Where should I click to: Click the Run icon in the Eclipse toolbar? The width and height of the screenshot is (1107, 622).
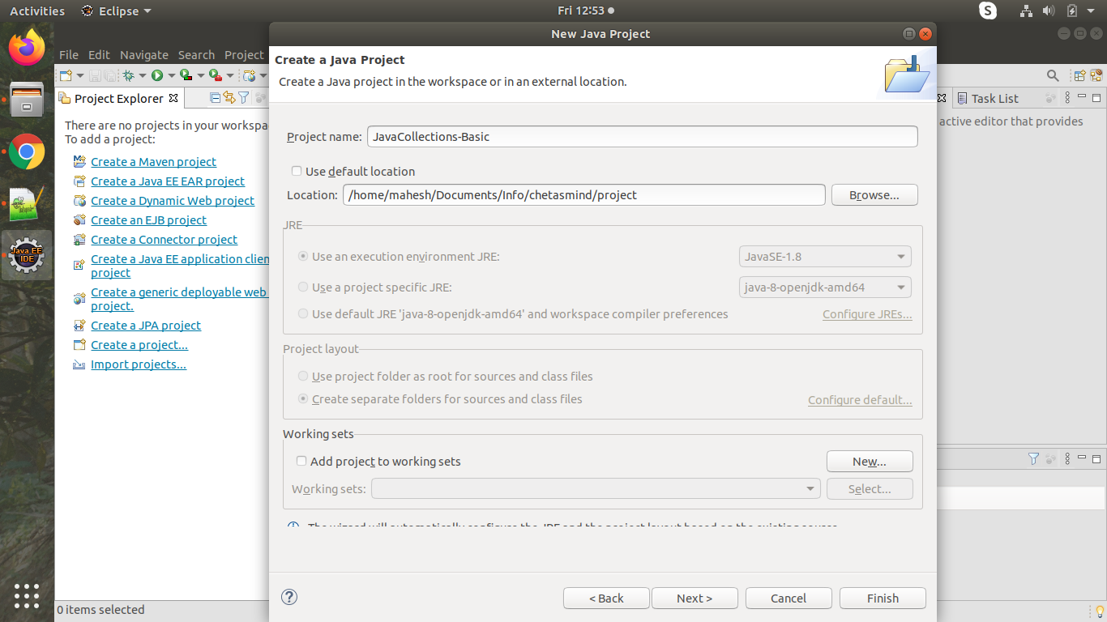(158, 75)
